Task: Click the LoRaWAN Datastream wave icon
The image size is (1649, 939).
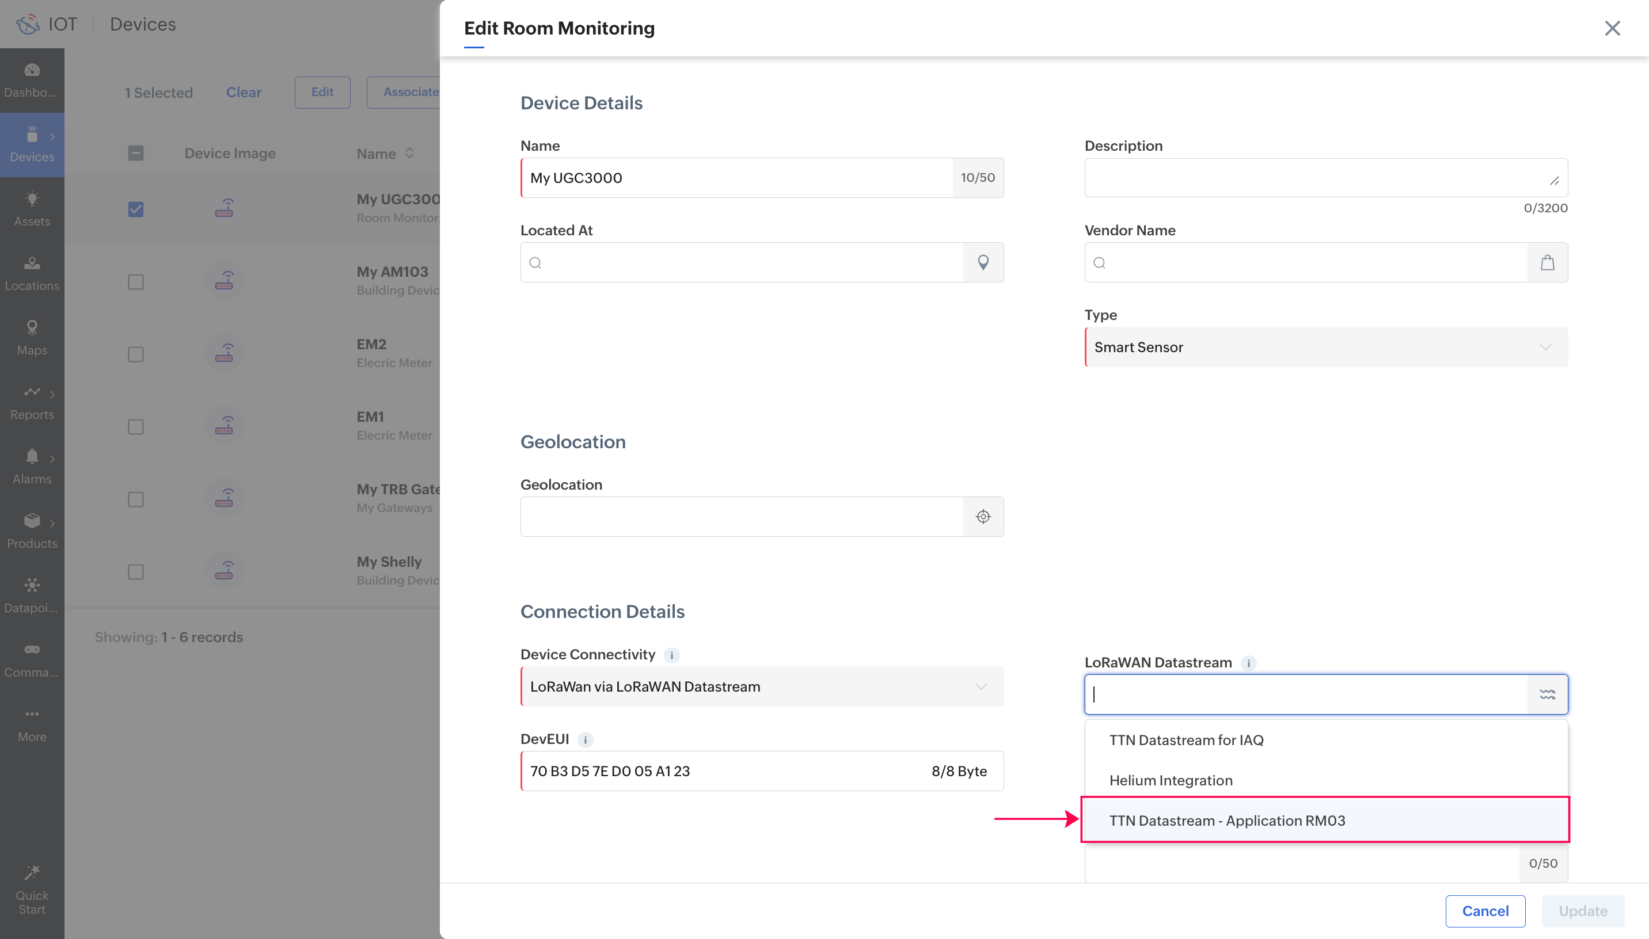Action: click(1547, 694)
